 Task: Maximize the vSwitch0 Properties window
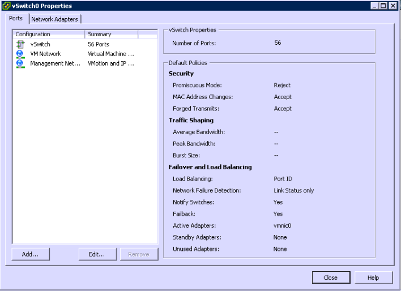[x=384, y=6]
